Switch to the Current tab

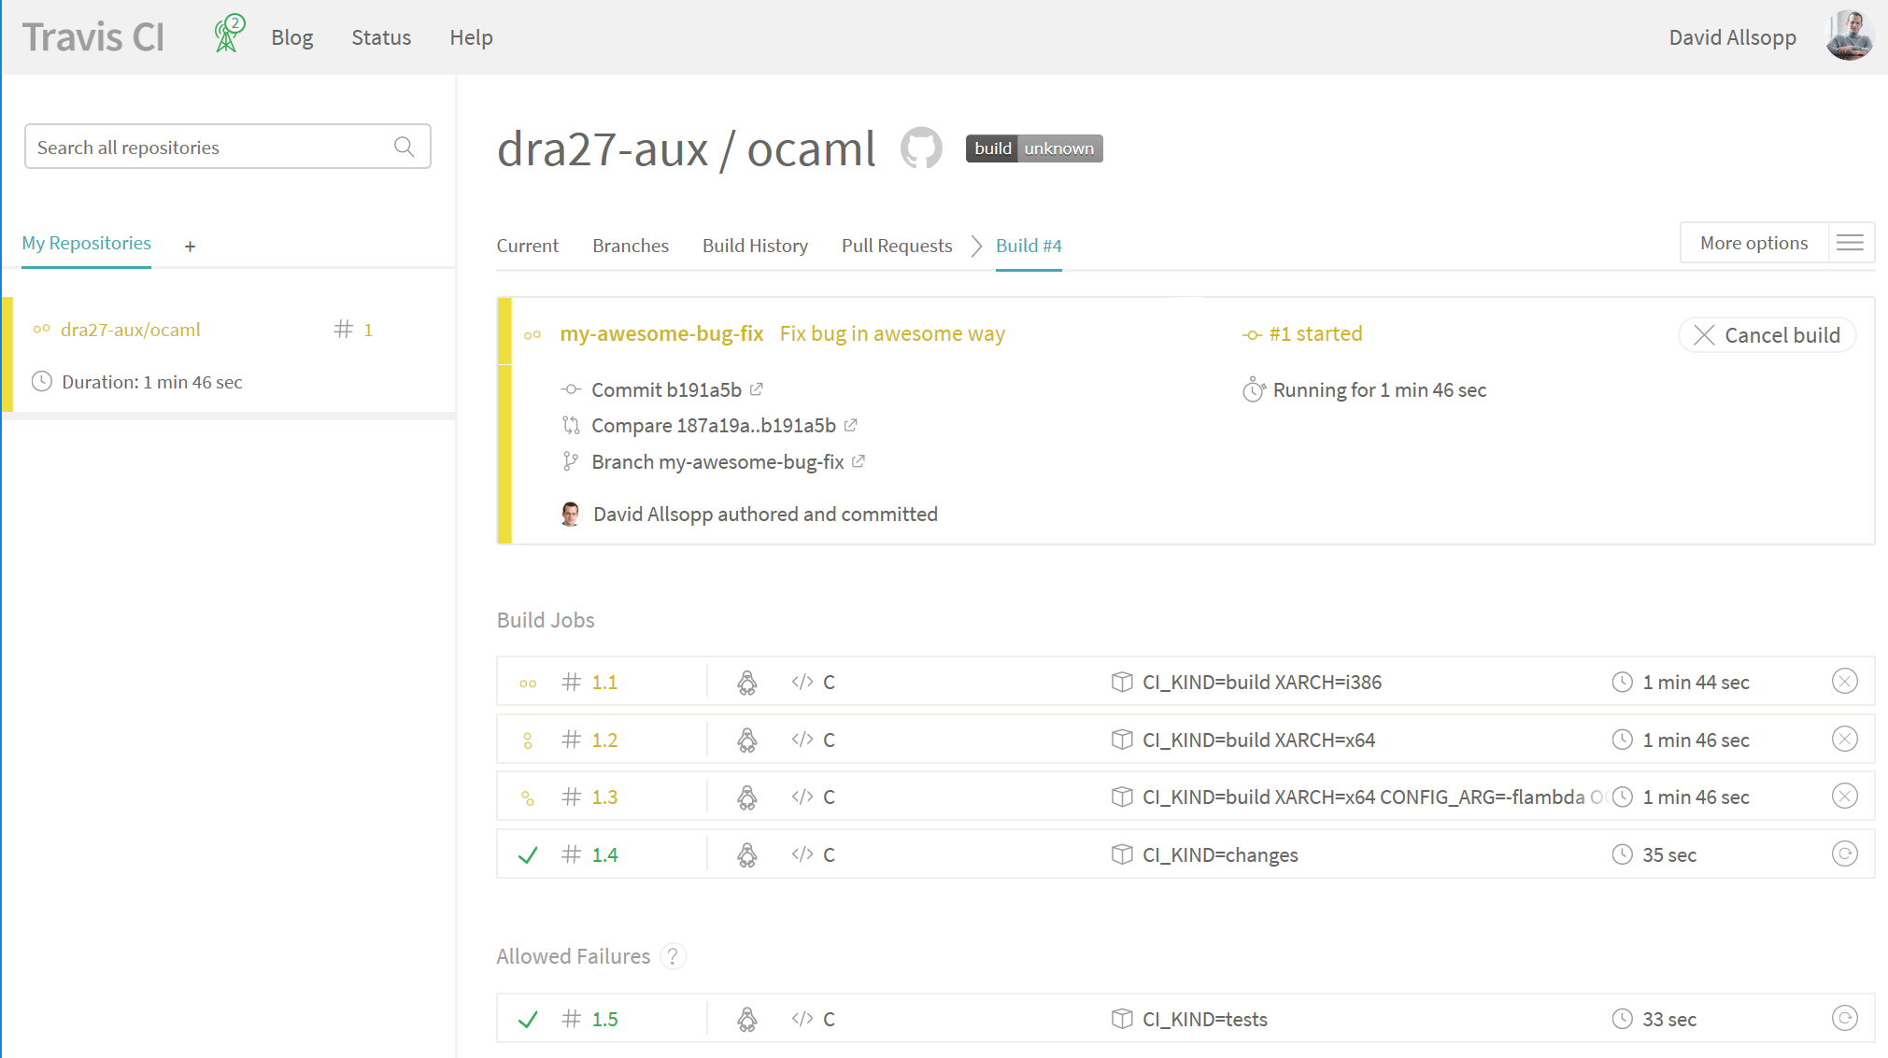pyautogui.click(x=527, y=246)
